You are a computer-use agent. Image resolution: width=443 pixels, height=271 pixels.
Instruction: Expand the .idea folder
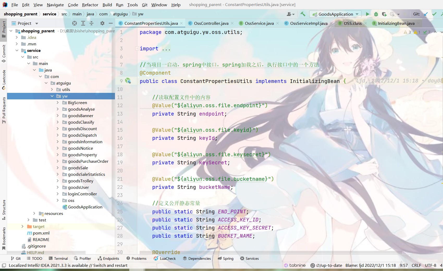pyautogui.click(x=17, y=37)
